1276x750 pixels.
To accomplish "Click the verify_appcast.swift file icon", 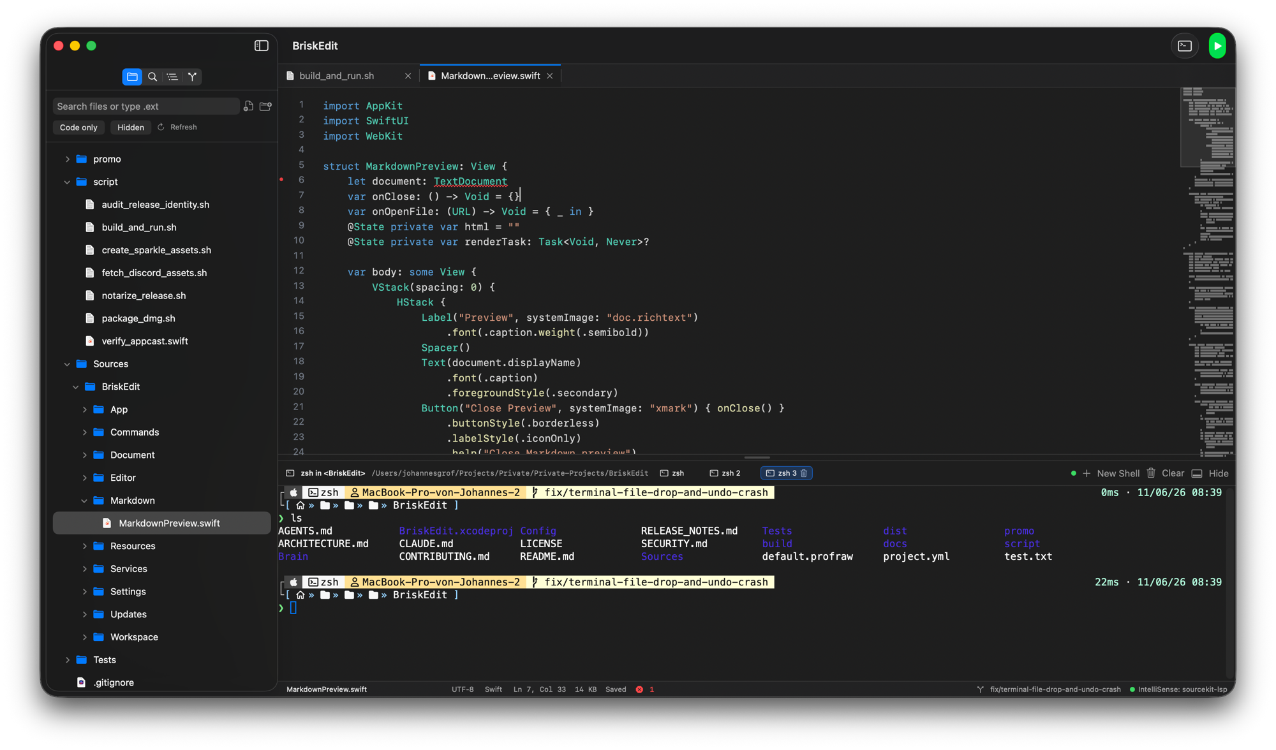I will 90,341.
